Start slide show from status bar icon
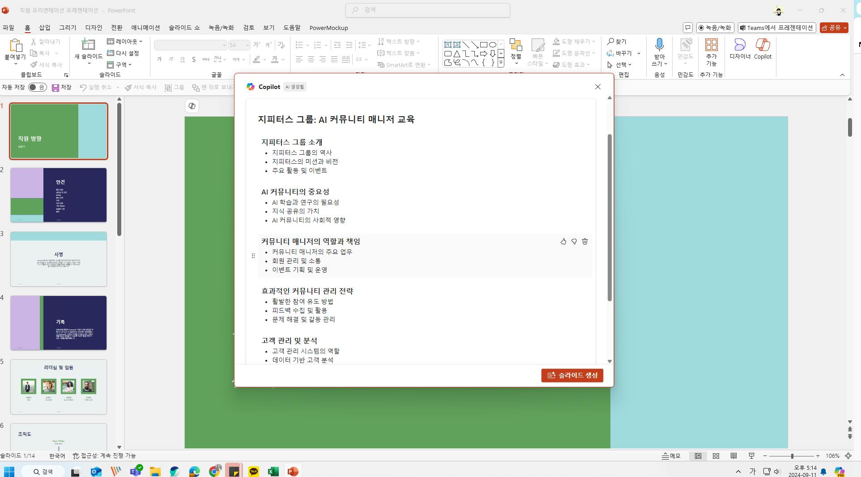This screenshot has height=477, width=861. point(752,456)
